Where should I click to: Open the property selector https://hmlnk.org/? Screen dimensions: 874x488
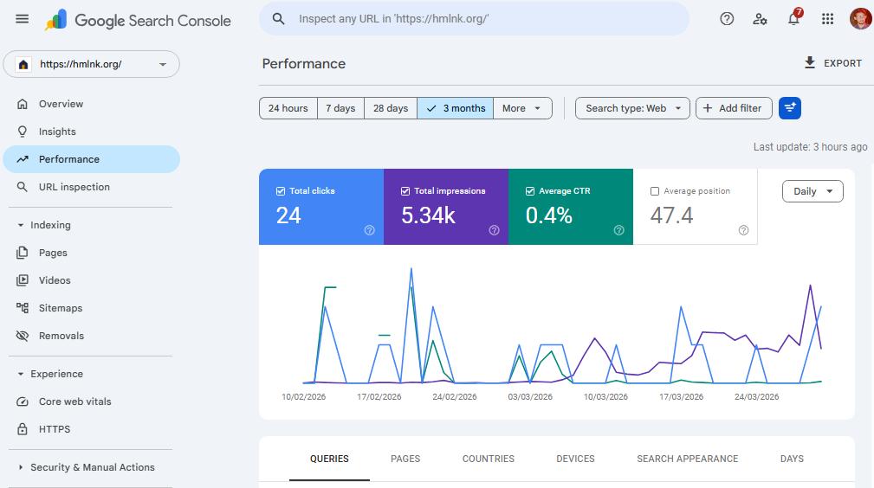92,64
